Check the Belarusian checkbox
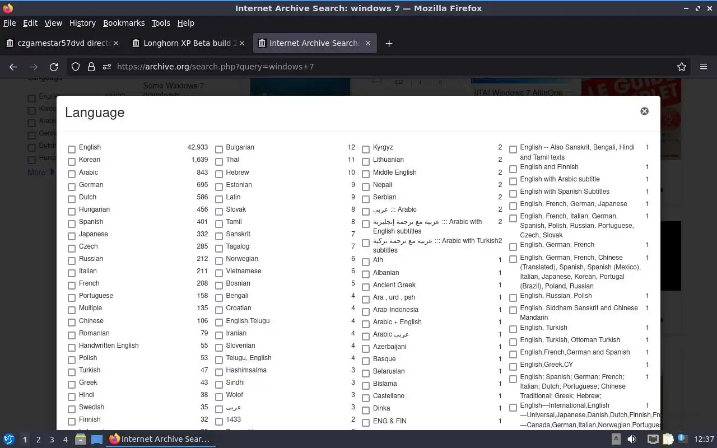The image size is (717, 448). [x=366, y=373]
